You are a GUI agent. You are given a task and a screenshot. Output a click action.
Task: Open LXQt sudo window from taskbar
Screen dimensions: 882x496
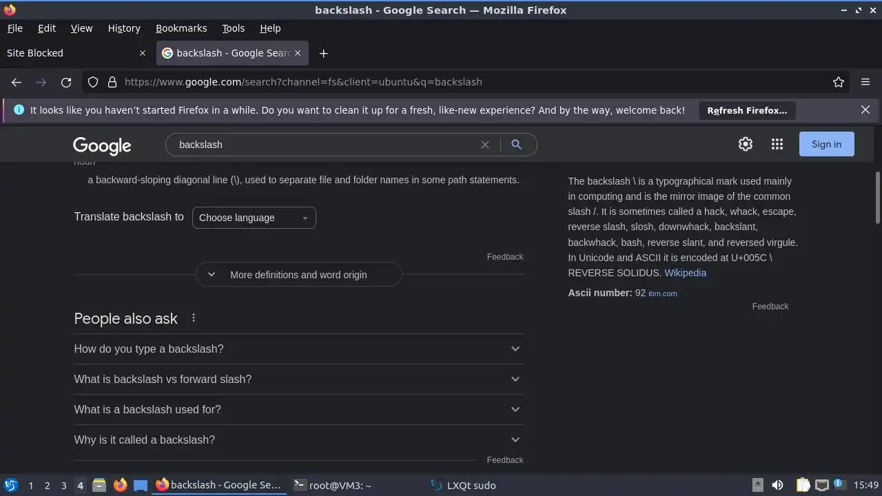[x=493, y=485]
